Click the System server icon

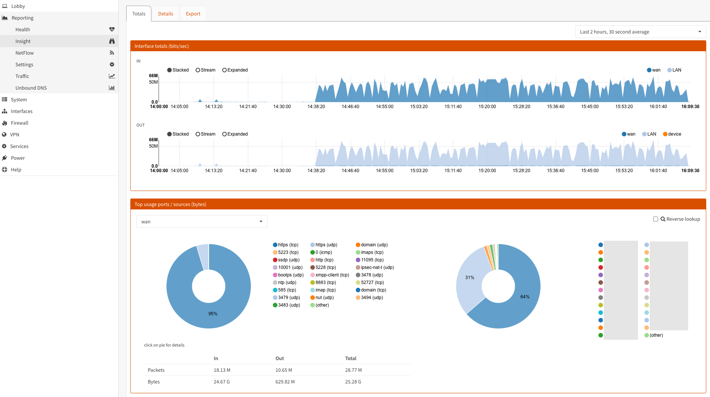pyautogui.click(x=5, y=99)
